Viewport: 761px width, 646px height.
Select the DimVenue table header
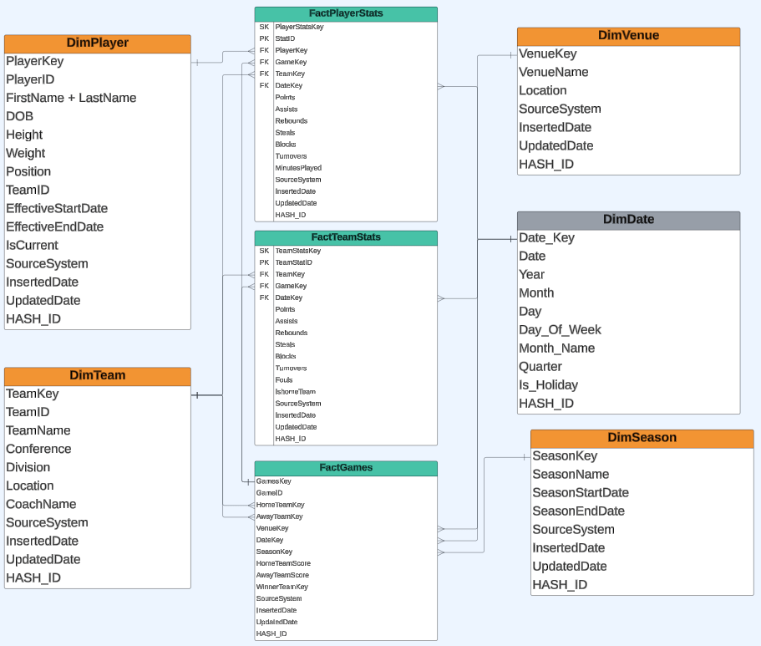tap(628, 37)
